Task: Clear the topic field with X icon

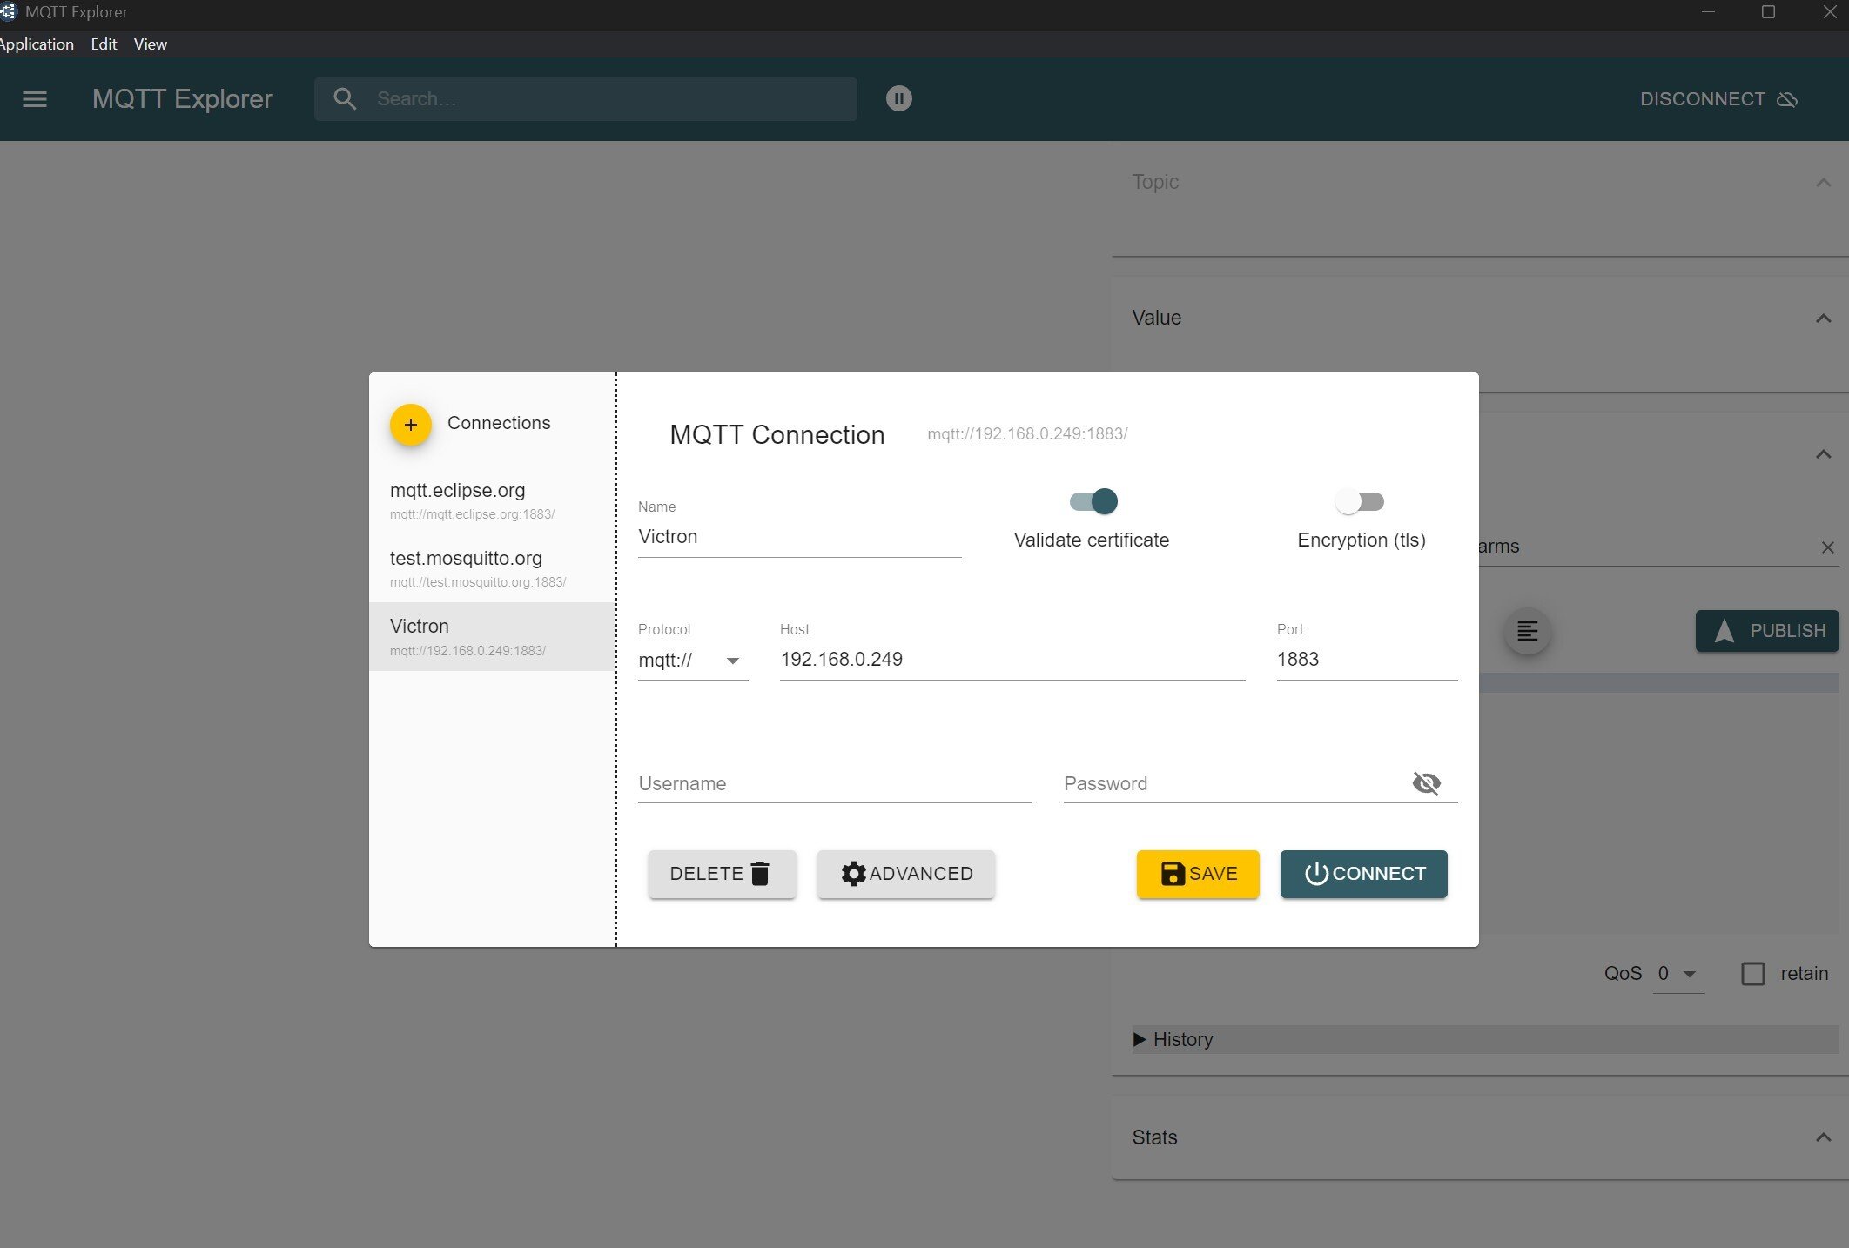Action: coord(1828,547)
